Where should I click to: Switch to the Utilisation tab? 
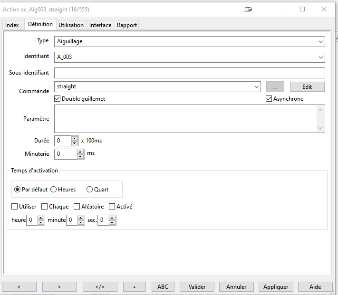point(71,25)
